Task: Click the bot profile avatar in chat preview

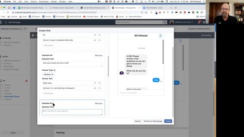Action: click(122, 73)
